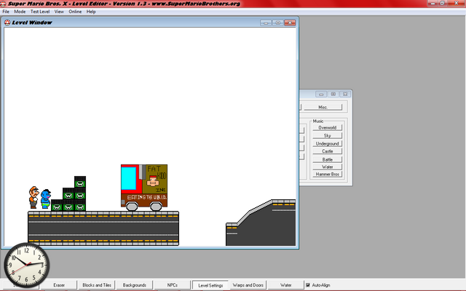Switch to Level Settings tab
Screen dimensions: 466x291
click(210, 285)
